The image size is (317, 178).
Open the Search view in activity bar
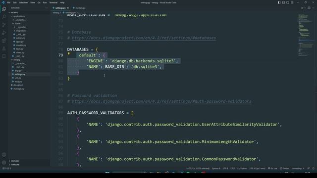pyautogui.click(x=4, y=17)
